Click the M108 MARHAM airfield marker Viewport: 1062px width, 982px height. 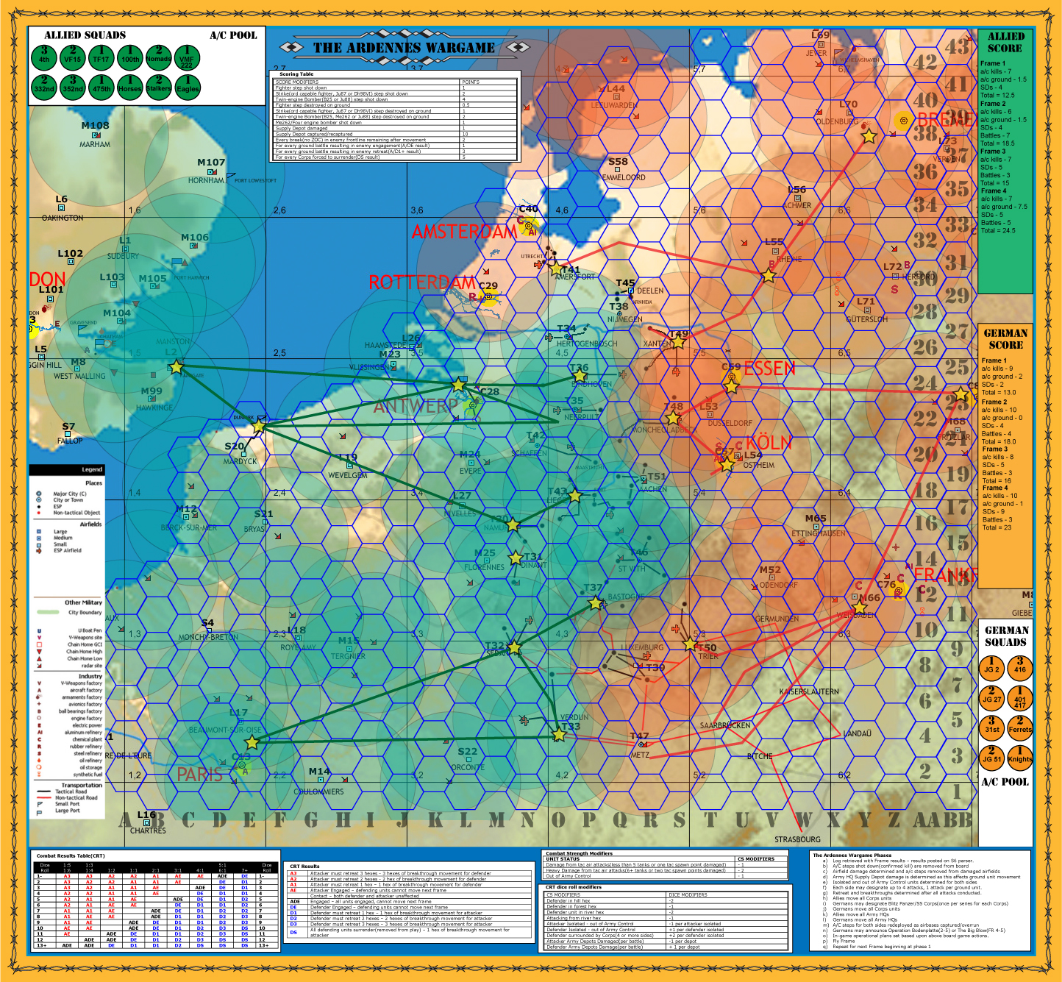96,135
